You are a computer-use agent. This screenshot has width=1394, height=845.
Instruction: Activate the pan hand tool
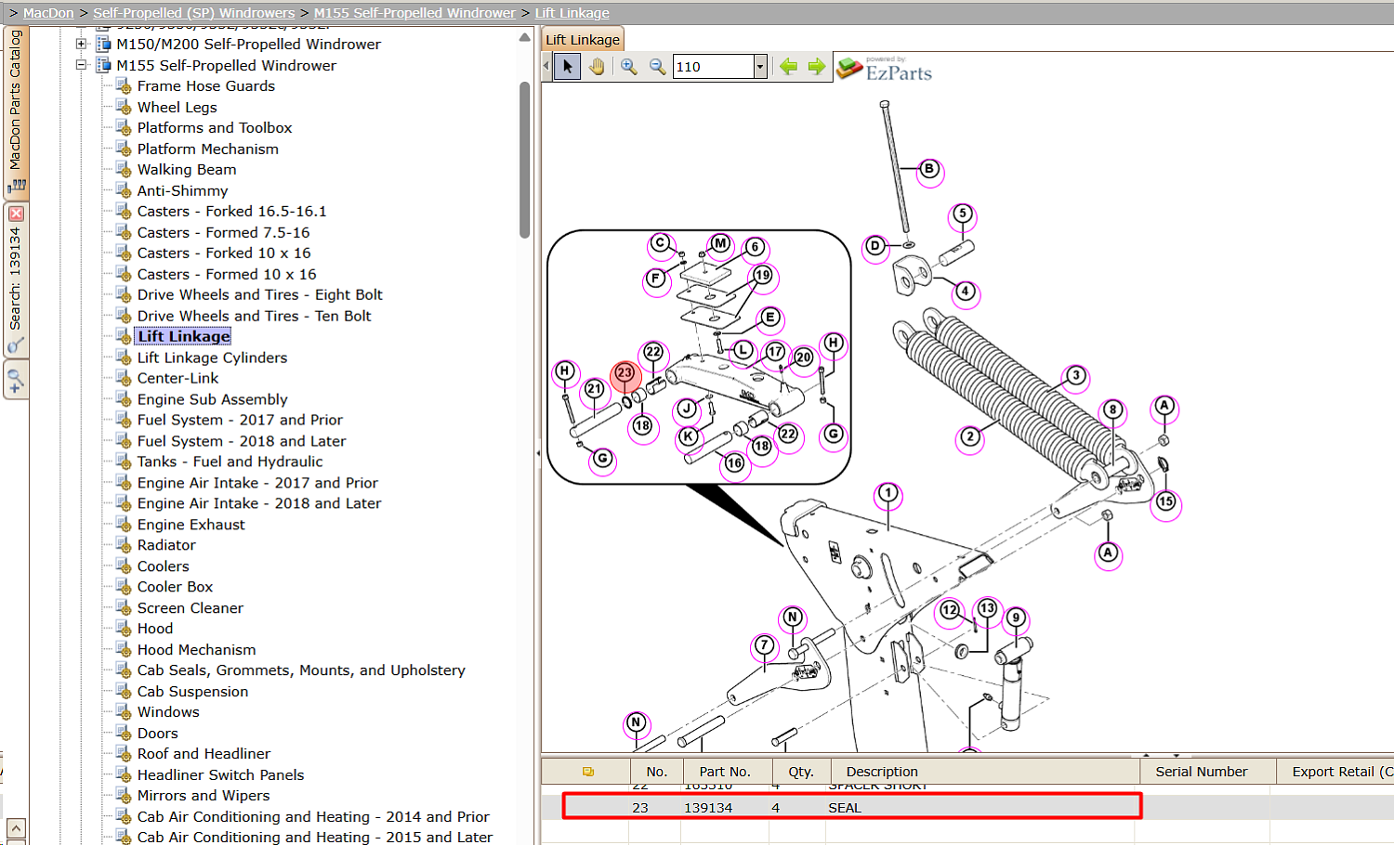[x=597, y=67]
